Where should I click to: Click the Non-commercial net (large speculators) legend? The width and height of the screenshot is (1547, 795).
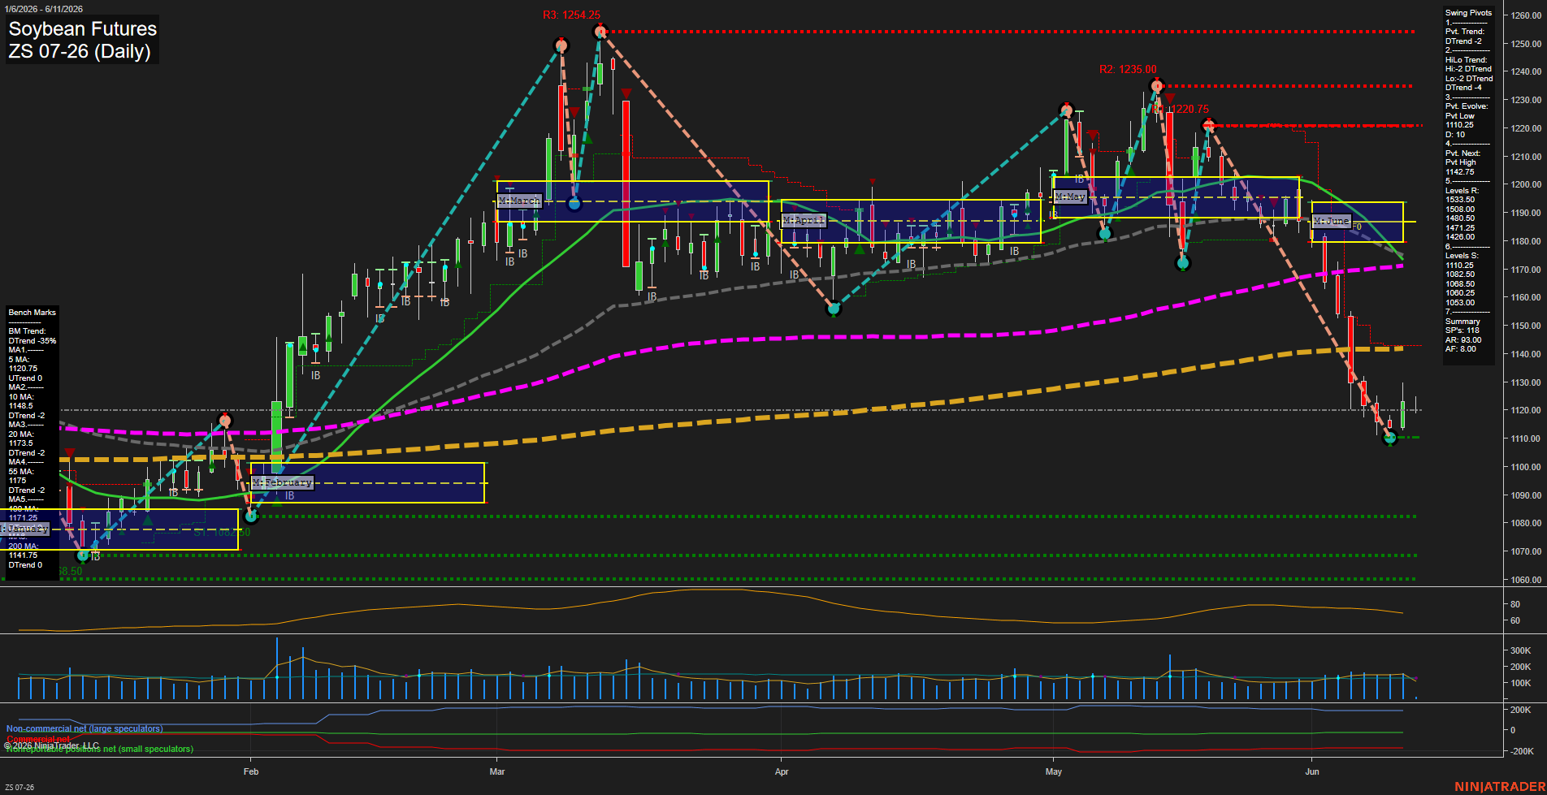pos(84,728)
